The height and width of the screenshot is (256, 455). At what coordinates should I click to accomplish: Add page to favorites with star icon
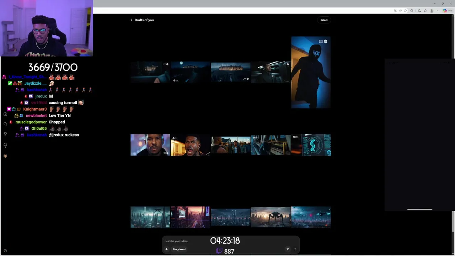[405, 11]
